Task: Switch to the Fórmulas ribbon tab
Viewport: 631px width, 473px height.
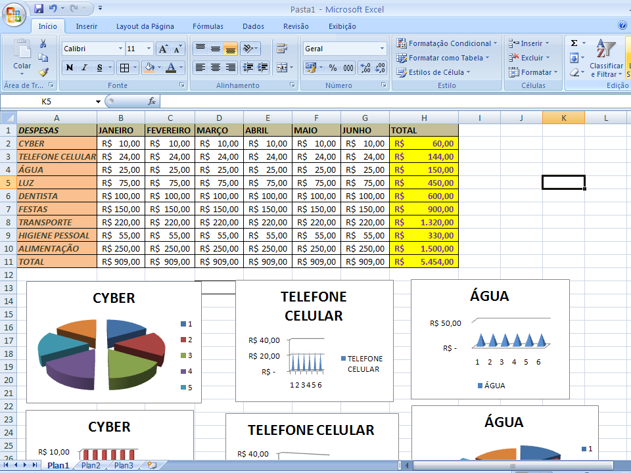Action: (x=208, y=26)
